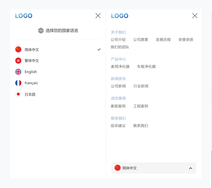
Task: Select français language option
Action: 31,83
